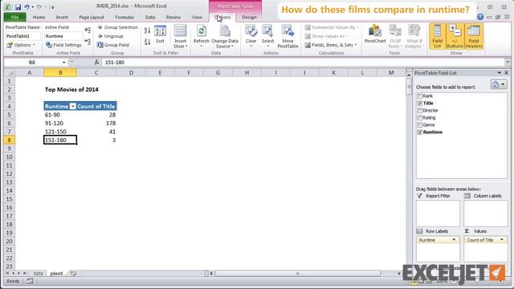Switch to the data worksheet tab
Screen dimensions: 514x289
pyautogui.click(x=38, y=273)
